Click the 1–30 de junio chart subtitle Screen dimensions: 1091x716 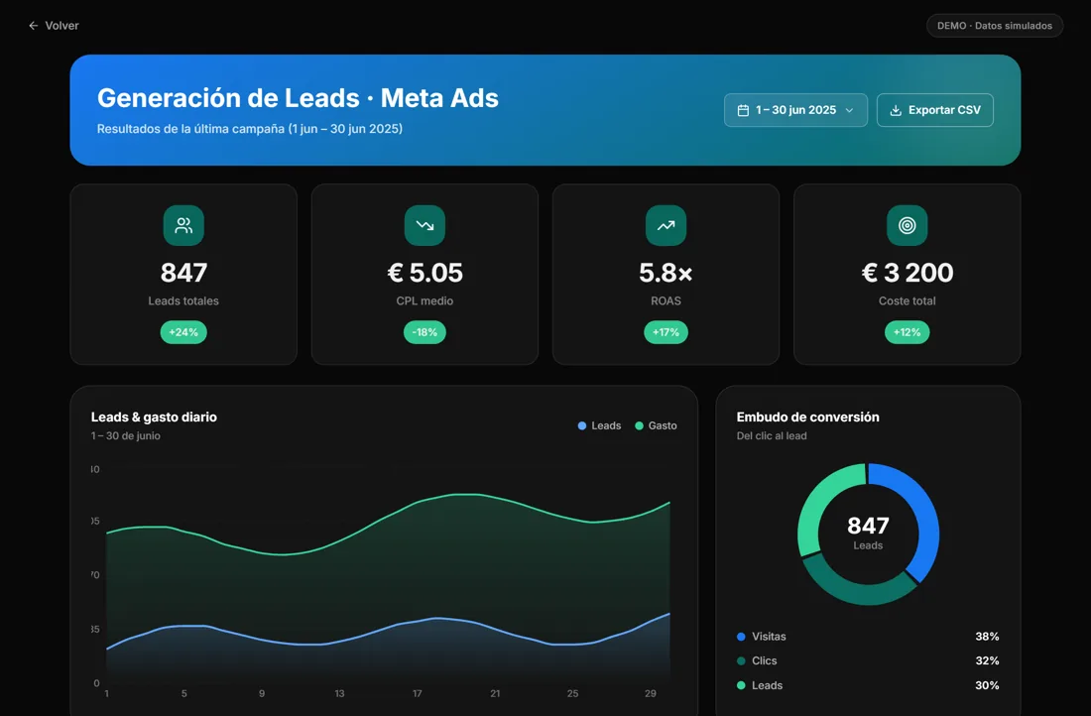pyautogui.click(x=125, y=436)
